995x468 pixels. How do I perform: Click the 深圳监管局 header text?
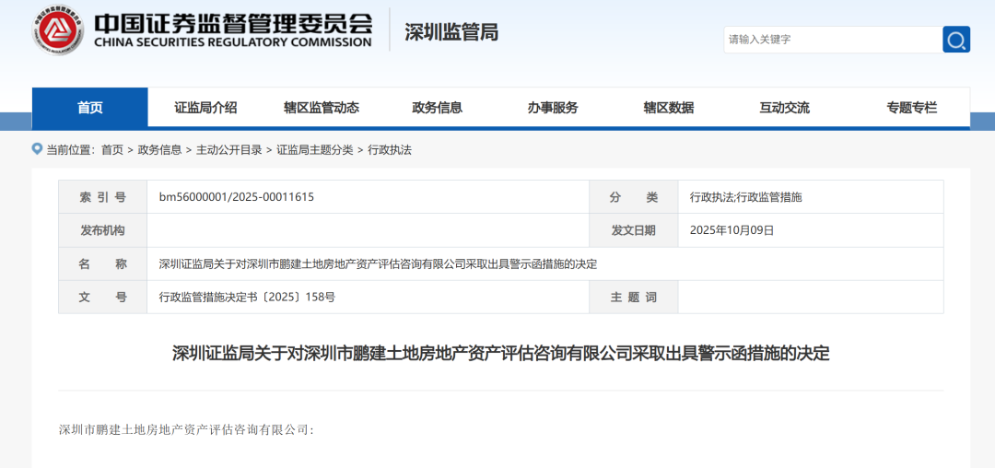[x=451, y=31]
